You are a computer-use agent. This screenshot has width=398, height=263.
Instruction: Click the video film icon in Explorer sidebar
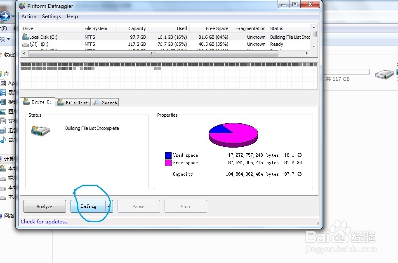3,102
